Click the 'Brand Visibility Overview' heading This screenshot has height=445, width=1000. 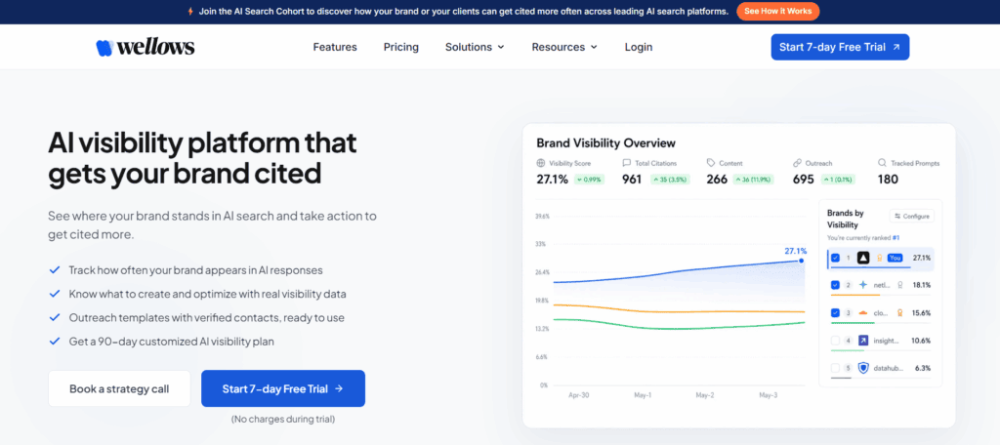click(605, 142)
